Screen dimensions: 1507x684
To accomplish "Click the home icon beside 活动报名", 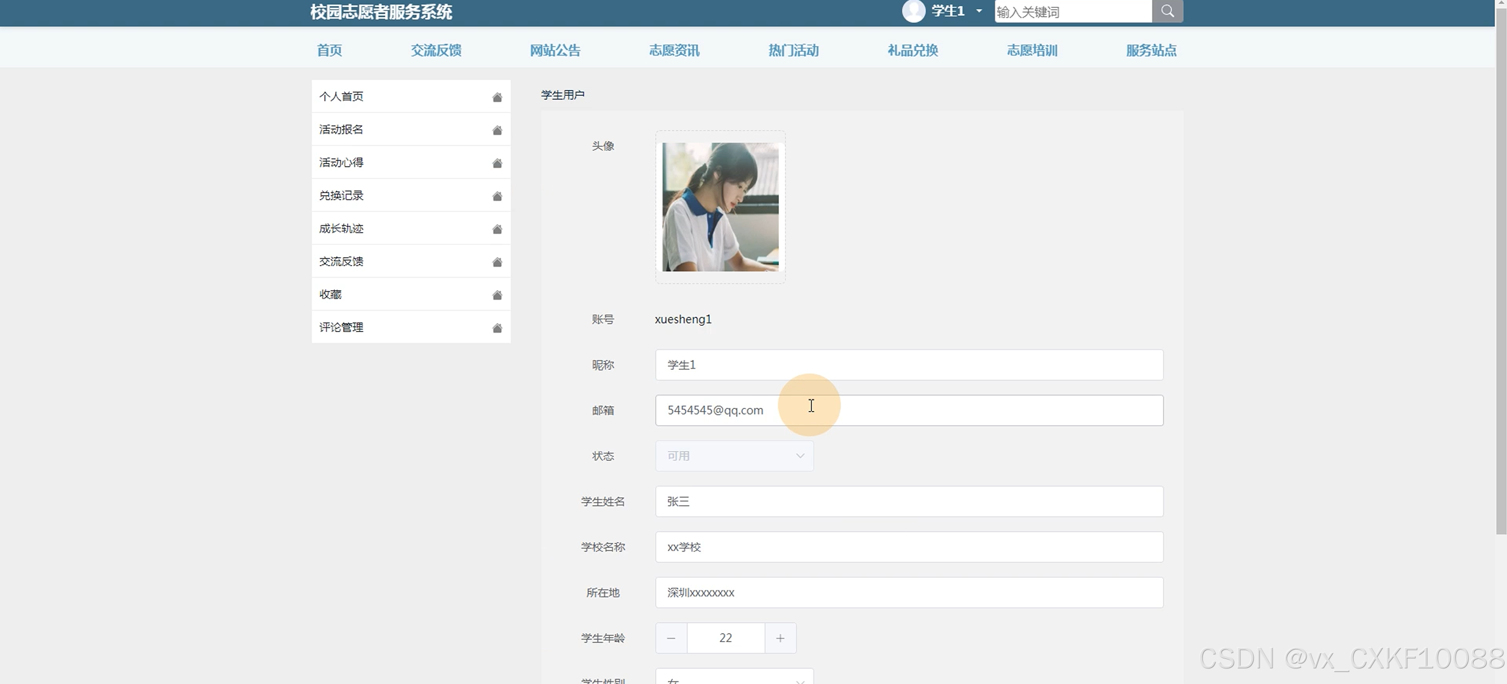I will click(x=497, y=130).
